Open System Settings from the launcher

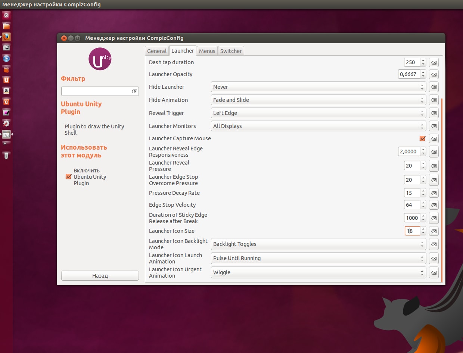[x=6, y=123]
